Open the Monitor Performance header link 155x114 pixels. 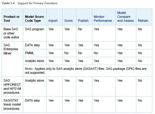click(103, 19)
